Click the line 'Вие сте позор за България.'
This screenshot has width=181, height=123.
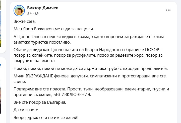coord(40,102)
